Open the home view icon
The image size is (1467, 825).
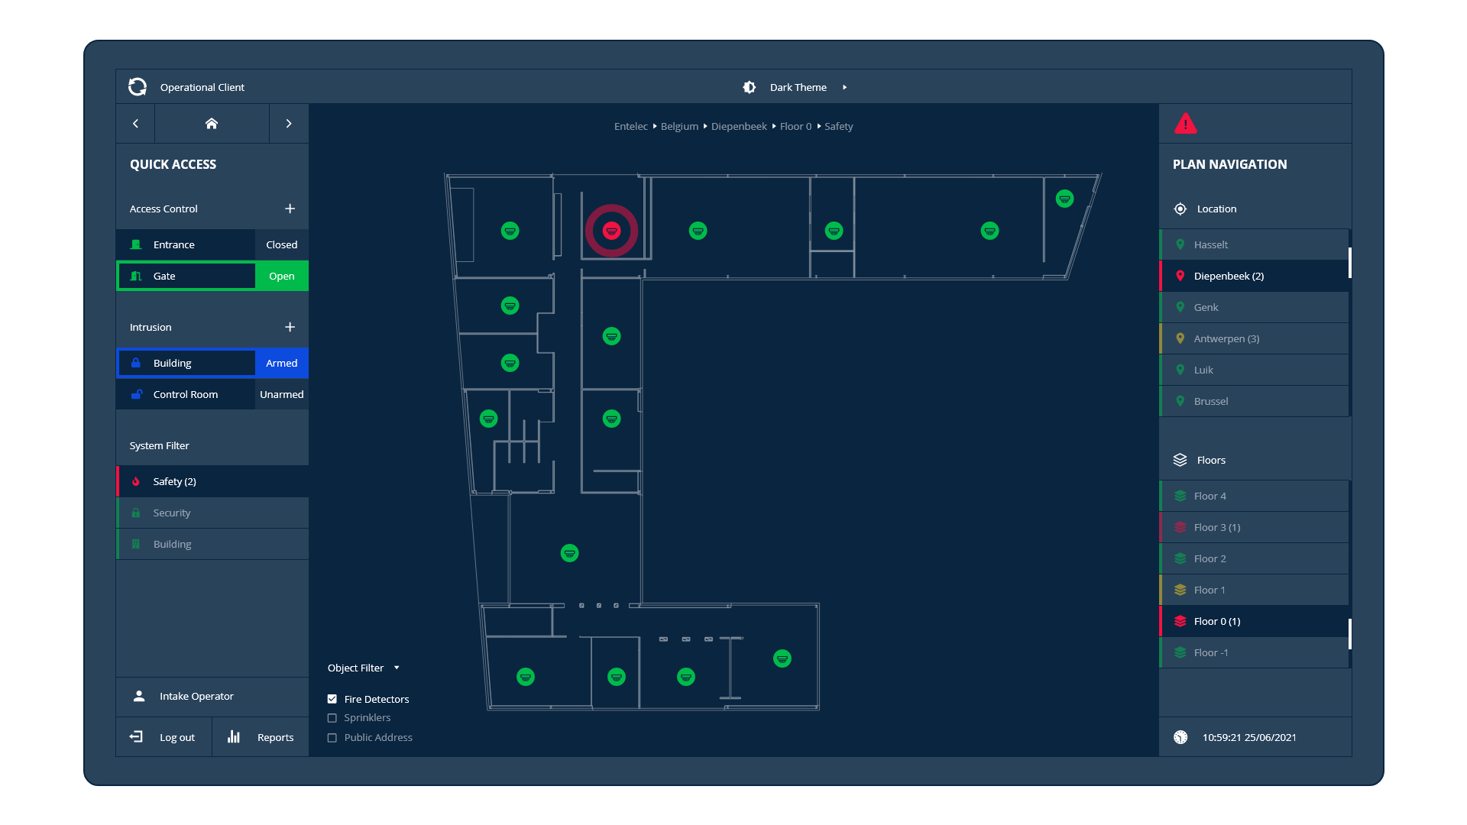tap(212, 124)
